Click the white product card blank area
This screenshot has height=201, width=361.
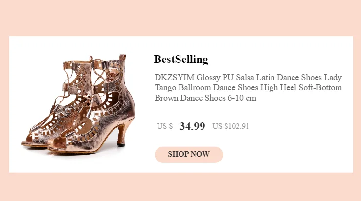[303, 146]
